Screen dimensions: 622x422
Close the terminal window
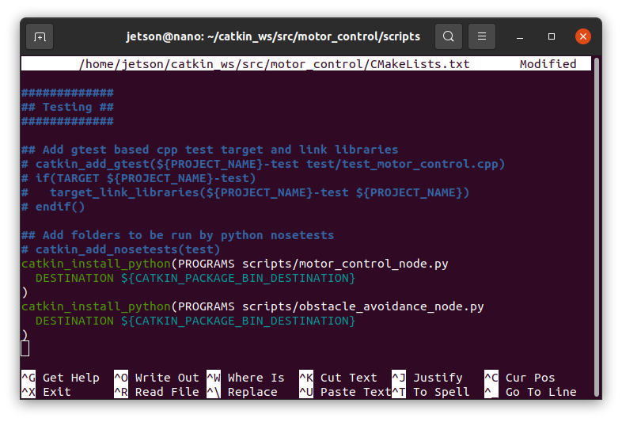(x=583, y=36)
